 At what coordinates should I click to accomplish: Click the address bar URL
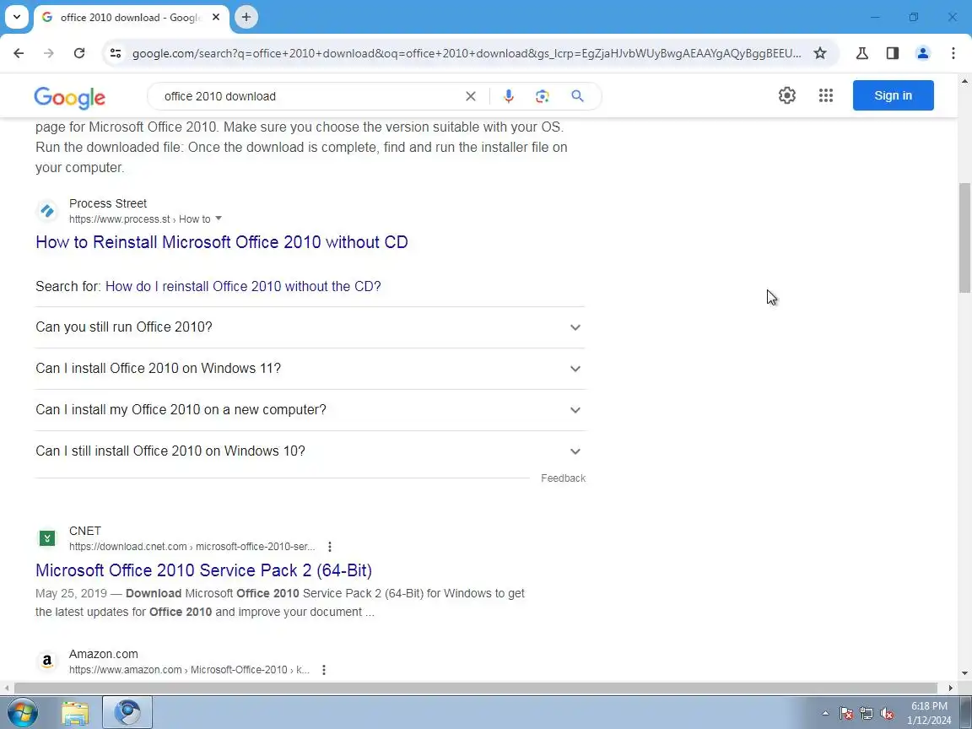[x=466, y=53]
